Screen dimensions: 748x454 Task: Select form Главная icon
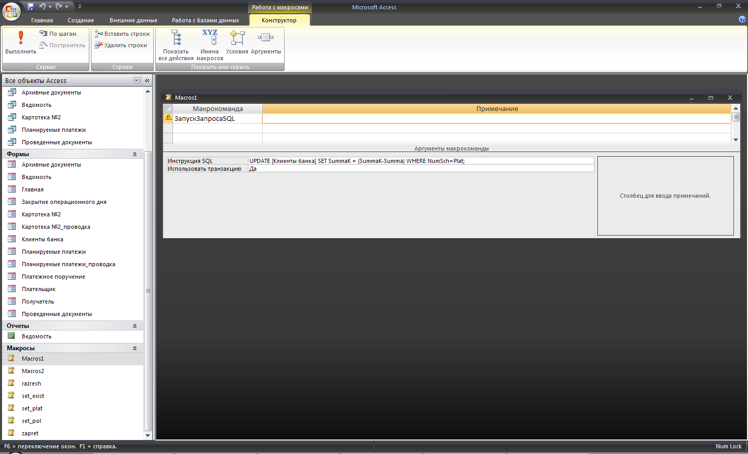point(12,189)
